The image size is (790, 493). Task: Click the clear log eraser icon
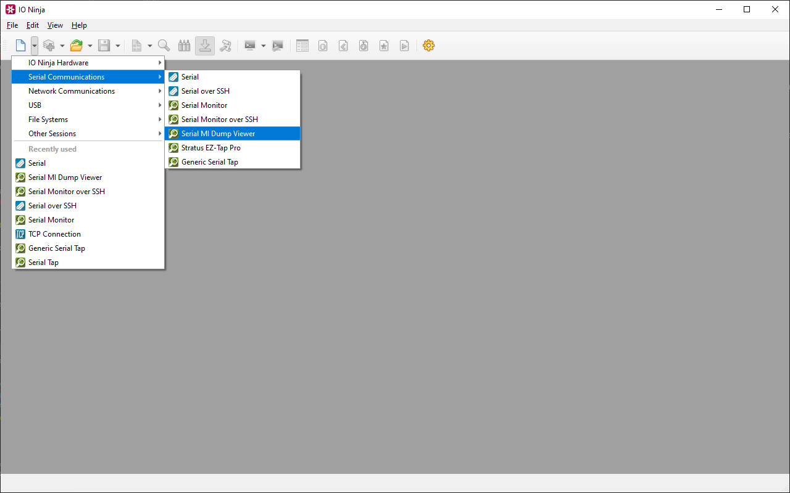click(226, 46)
